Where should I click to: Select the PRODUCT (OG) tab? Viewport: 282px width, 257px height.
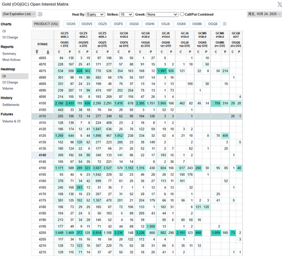(x=46, y=24)
